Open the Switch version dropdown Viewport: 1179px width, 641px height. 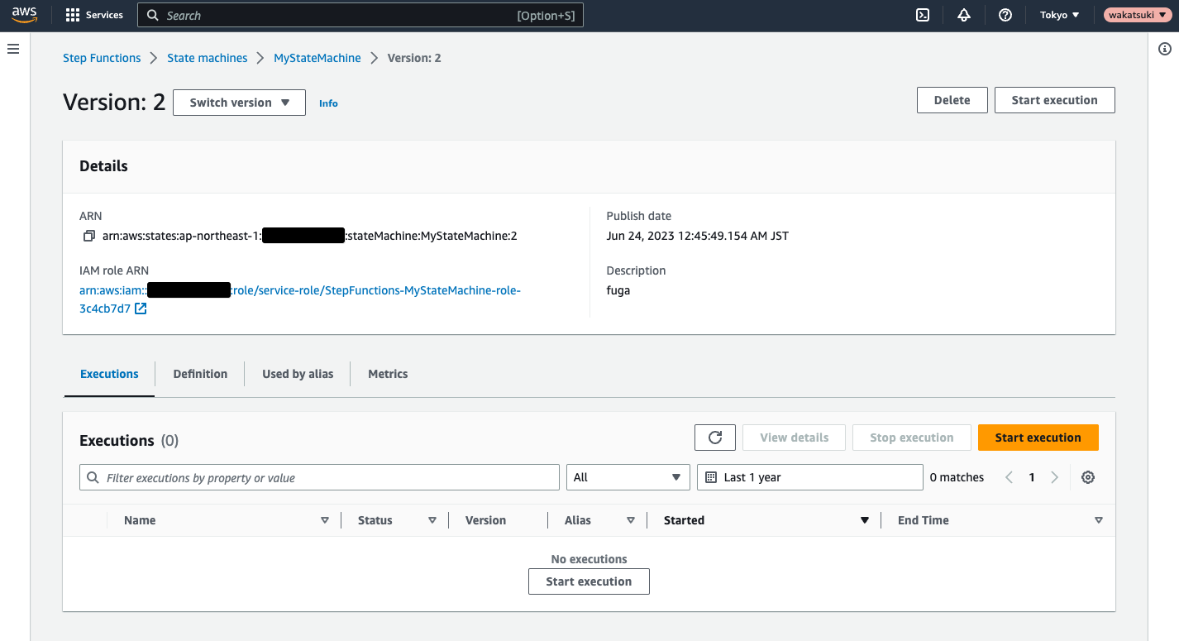(239, 102)
